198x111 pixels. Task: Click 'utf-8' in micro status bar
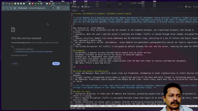pyautogui.click(x=114, y=106)
